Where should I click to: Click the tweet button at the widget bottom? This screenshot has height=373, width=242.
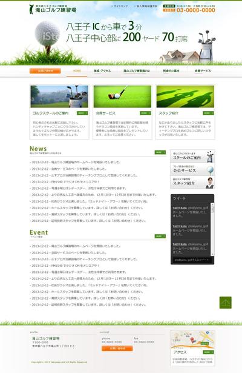point(192,260)
